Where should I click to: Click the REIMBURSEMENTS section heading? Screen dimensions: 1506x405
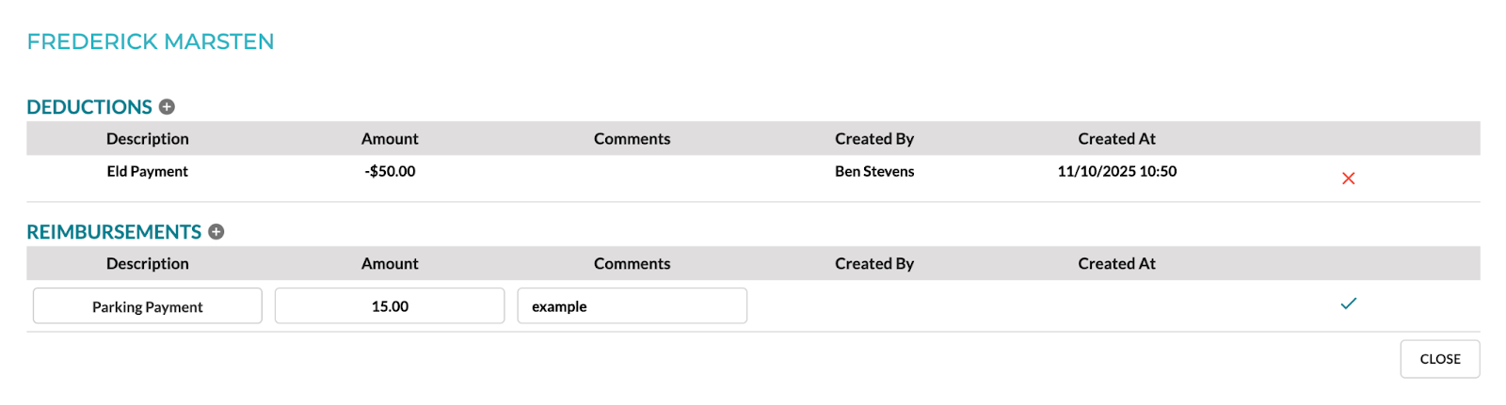pos(114,232)
